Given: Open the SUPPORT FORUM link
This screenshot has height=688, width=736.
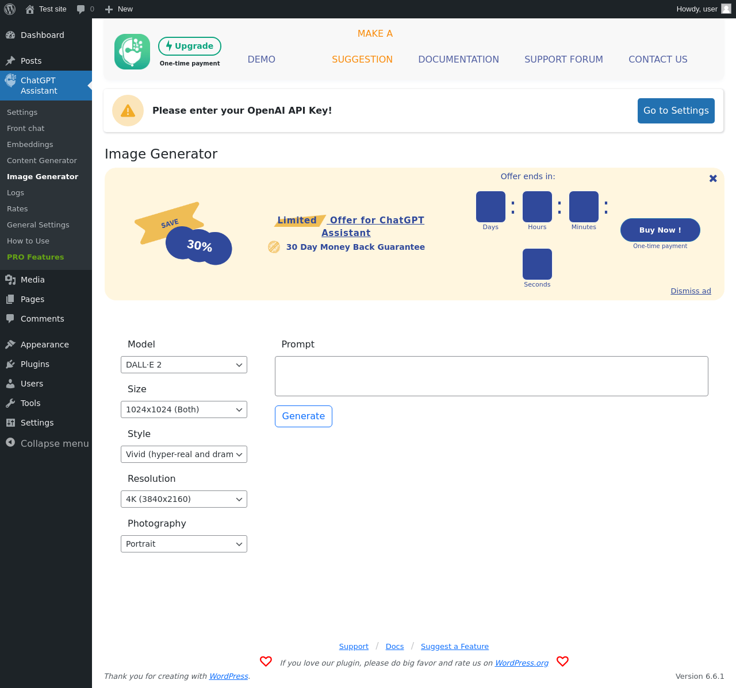Looking at the screenshot, I should pos(563,59).
